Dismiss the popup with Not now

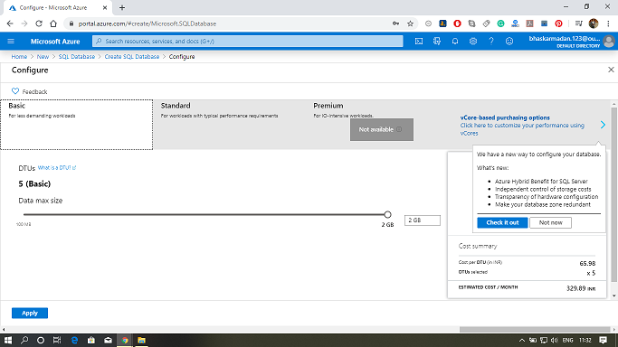coord(550,222)
